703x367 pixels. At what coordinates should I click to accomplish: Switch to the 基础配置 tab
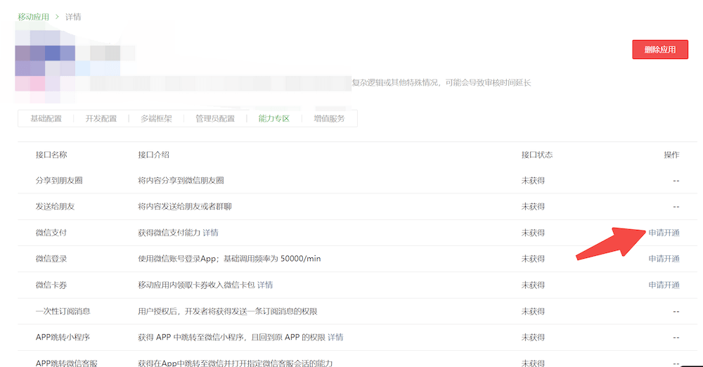[x=46, y=119]
